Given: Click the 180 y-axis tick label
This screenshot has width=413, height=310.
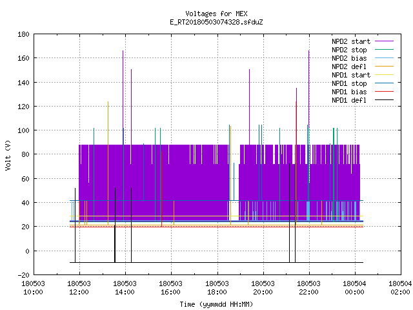Looking at the screenshot, I should tap(23, 34).
